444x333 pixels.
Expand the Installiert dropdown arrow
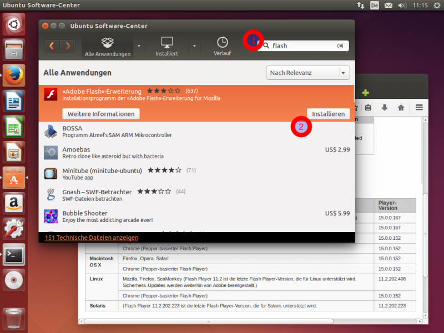(194, 46)
